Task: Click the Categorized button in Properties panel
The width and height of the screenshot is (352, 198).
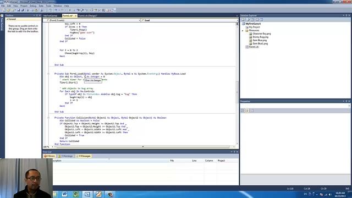Action: coord(243,111)
